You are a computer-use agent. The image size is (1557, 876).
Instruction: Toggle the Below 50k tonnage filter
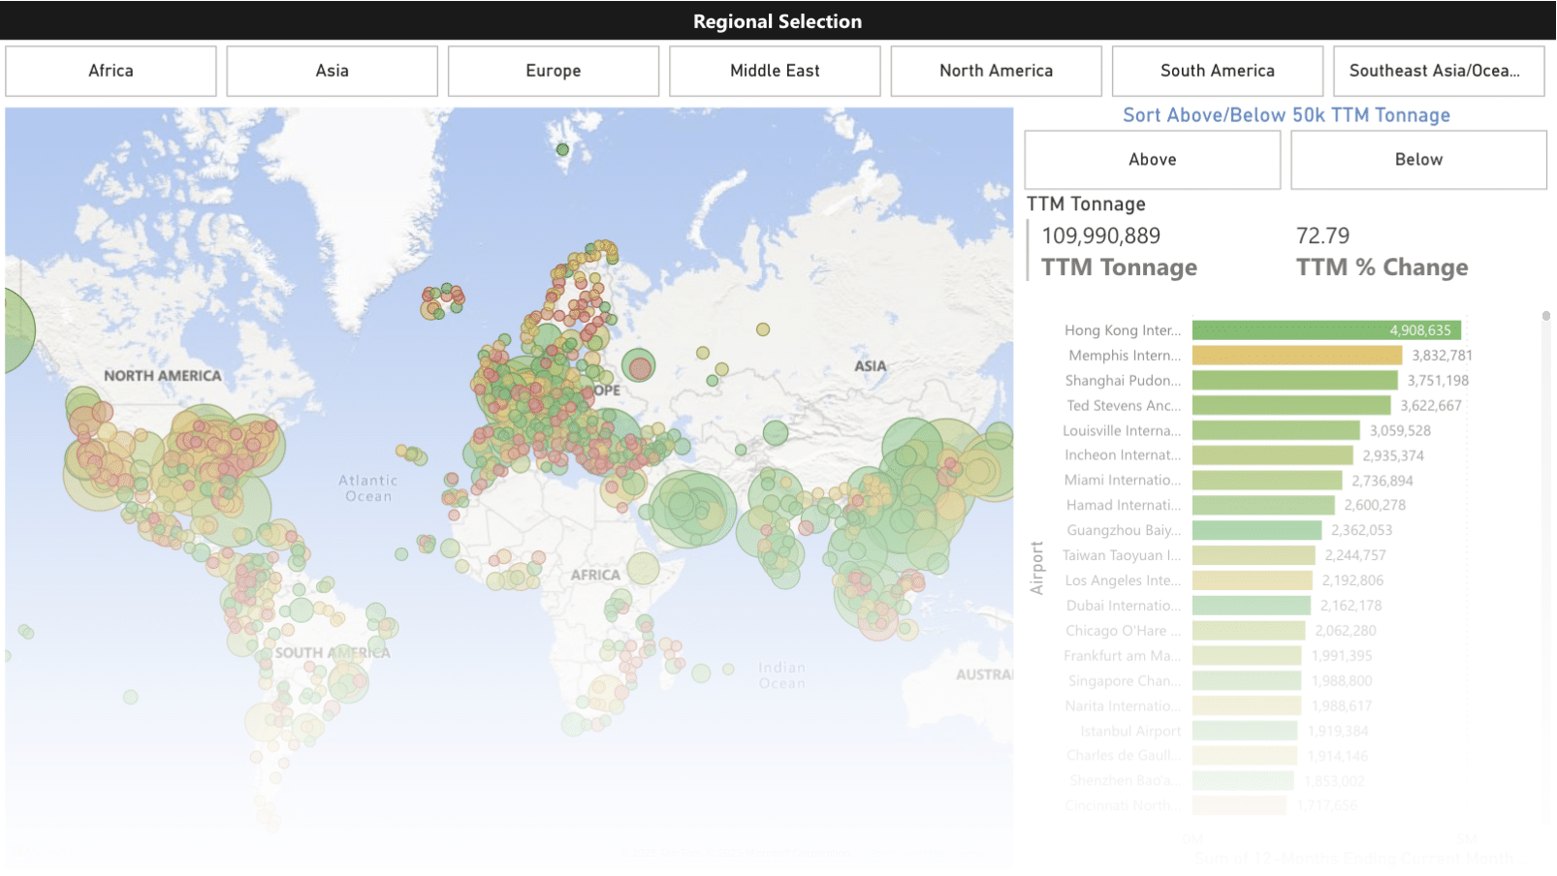point(1417,160)
